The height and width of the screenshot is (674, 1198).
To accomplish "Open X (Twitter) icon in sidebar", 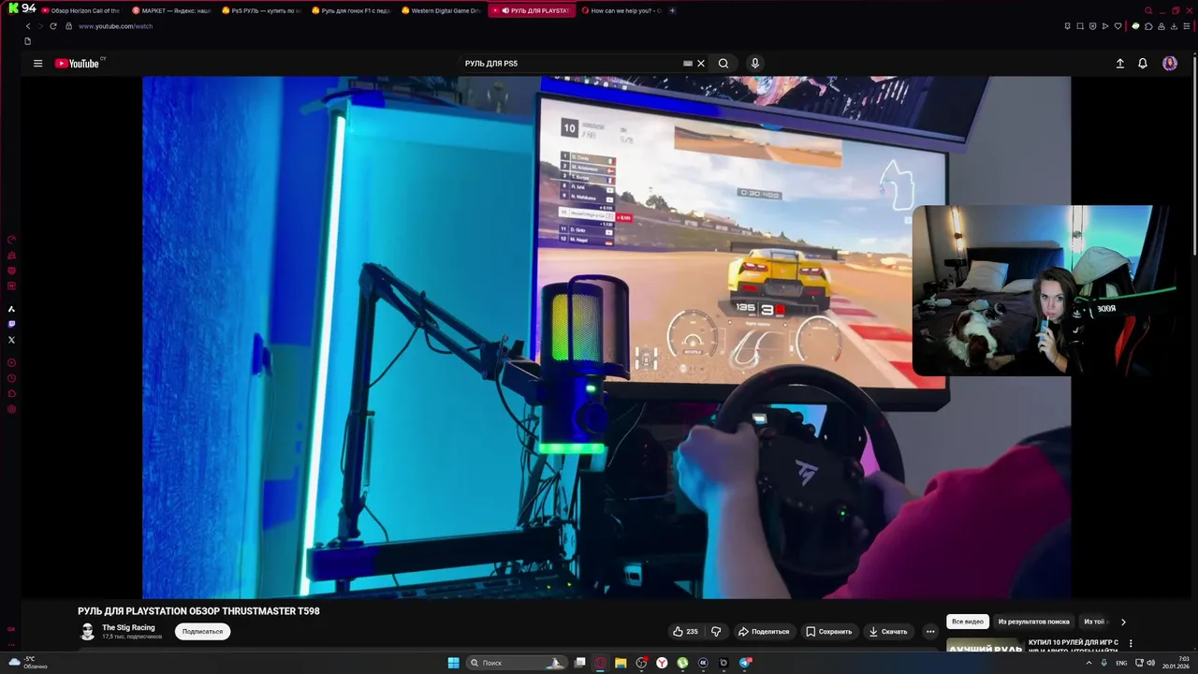I will point(11,340).
